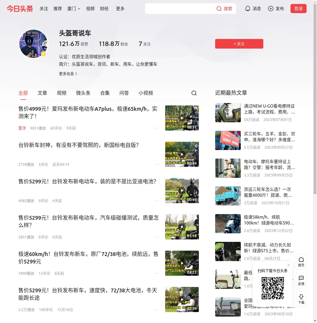The image size is (317, 323).
Task: Open hot article 通过NEW U-GO看电摩持证上路
Action: tap(269, 109)
